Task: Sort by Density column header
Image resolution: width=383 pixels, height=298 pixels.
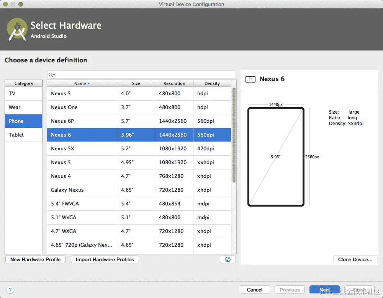Action: [212, 83]
